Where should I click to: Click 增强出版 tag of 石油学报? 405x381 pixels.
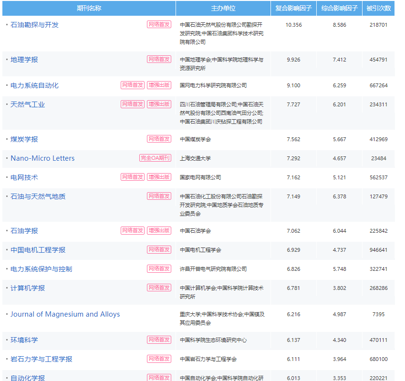159,230
